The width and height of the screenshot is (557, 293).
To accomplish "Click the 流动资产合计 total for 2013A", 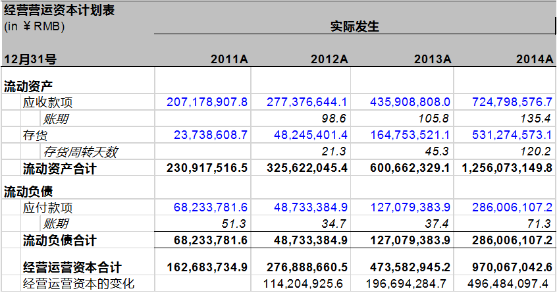I will tap(401, 168).
